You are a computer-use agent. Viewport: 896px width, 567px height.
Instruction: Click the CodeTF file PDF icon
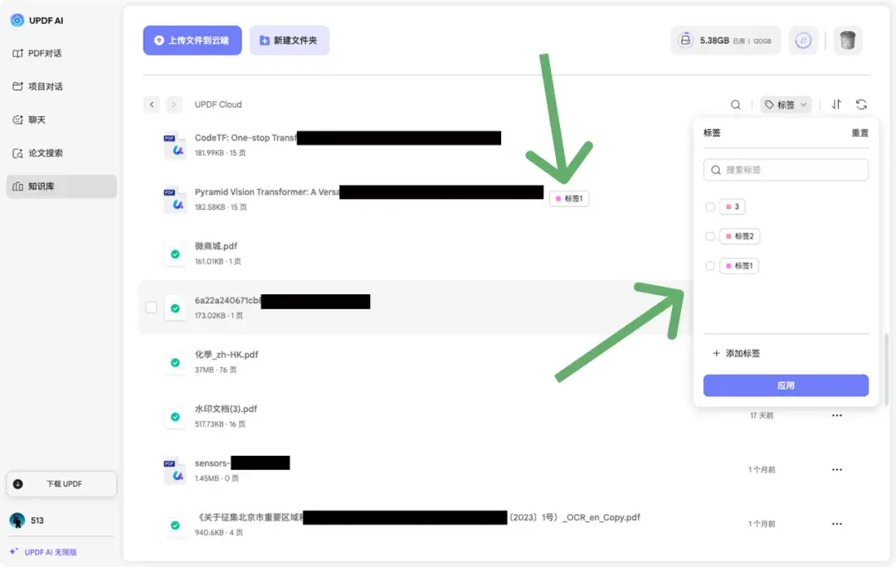coord(174,145)
